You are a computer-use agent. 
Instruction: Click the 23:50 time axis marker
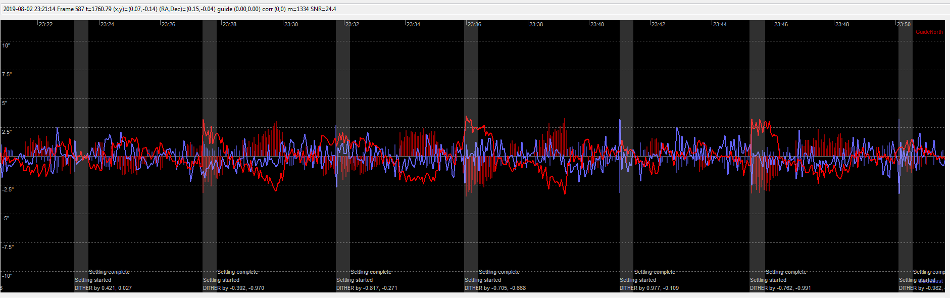[904, 24]
